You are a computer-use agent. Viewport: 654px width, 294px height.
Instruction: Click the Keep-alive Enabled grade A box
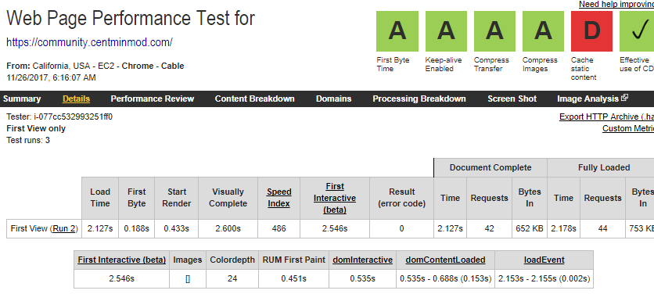[446, 31]
